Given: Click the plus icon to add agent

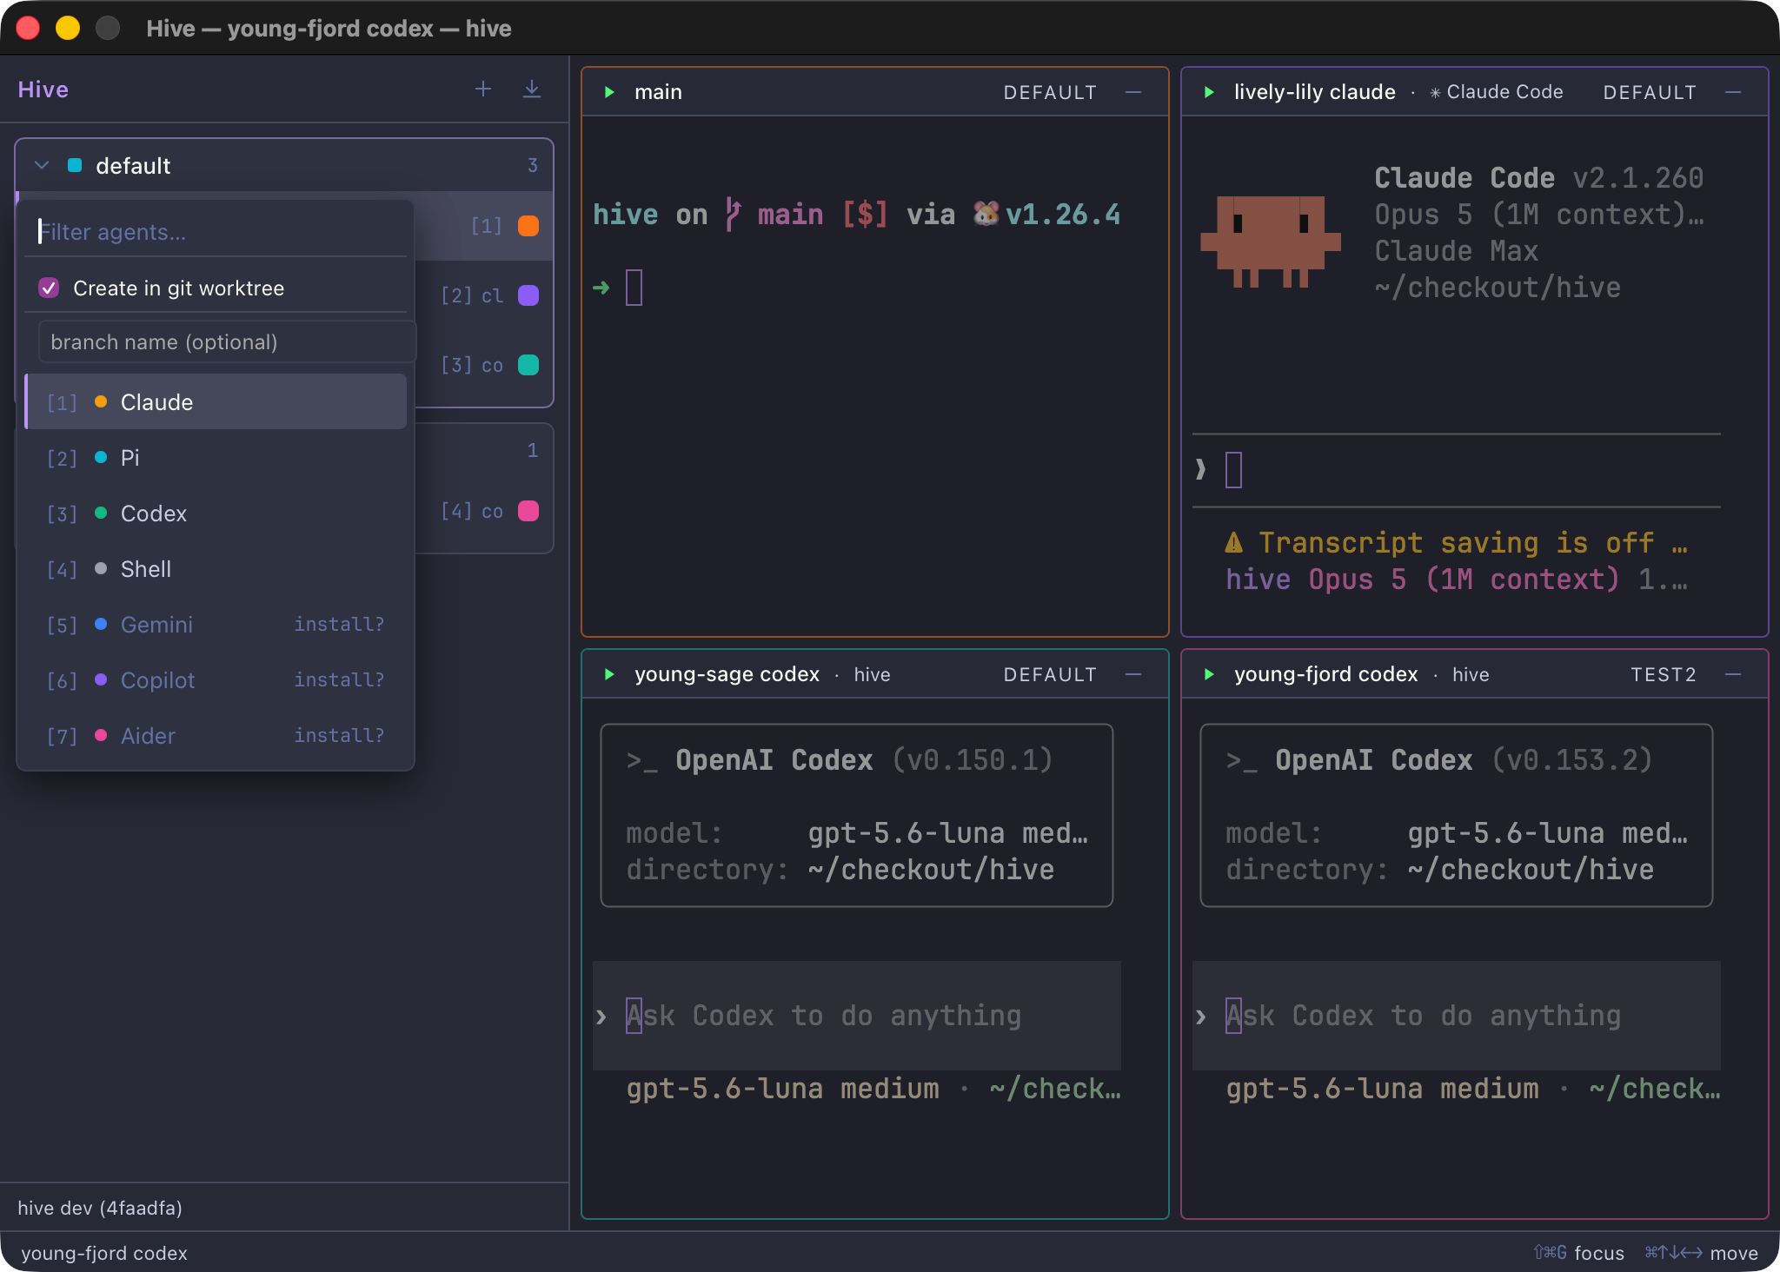Looking at the screenshot, I should coord(483,89).
